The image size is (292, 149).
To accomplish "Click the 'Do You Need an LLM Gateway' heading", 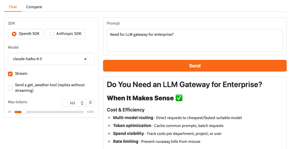I will point(184,84).
